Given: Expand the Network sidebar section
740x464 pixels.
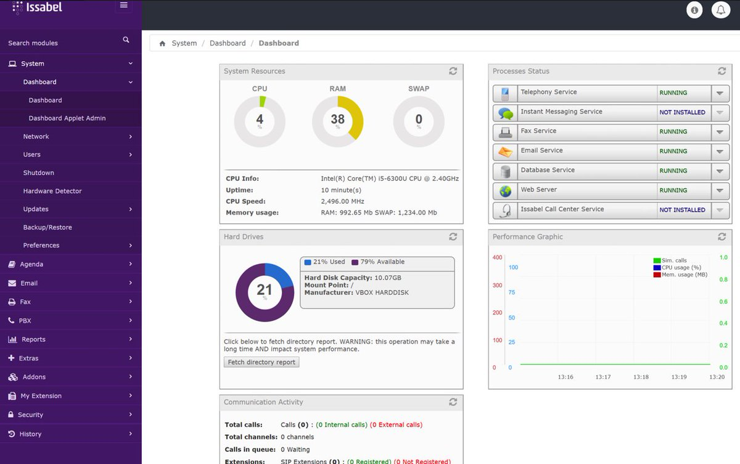Looking at the screenshot, I should pyautogui.click(x=36, y=136).
